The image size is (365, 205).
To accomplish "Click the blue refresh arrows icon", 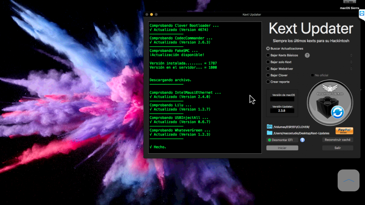I will (x=338, y=112).
